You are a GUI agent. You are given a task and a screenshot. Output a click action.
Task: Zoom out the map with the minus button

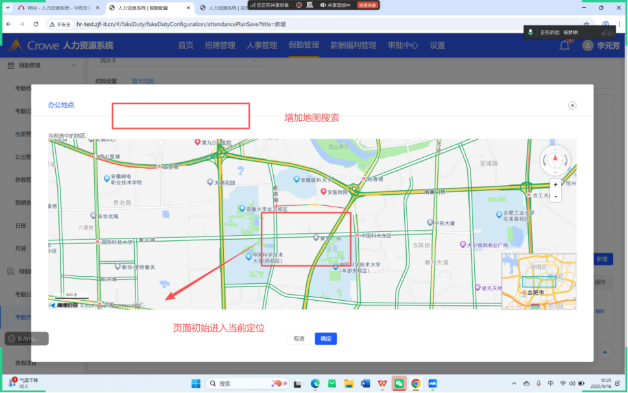555,196
